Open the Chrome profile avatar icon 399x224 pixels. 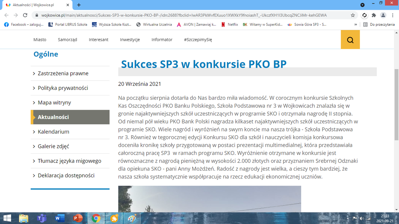[383, 15]
